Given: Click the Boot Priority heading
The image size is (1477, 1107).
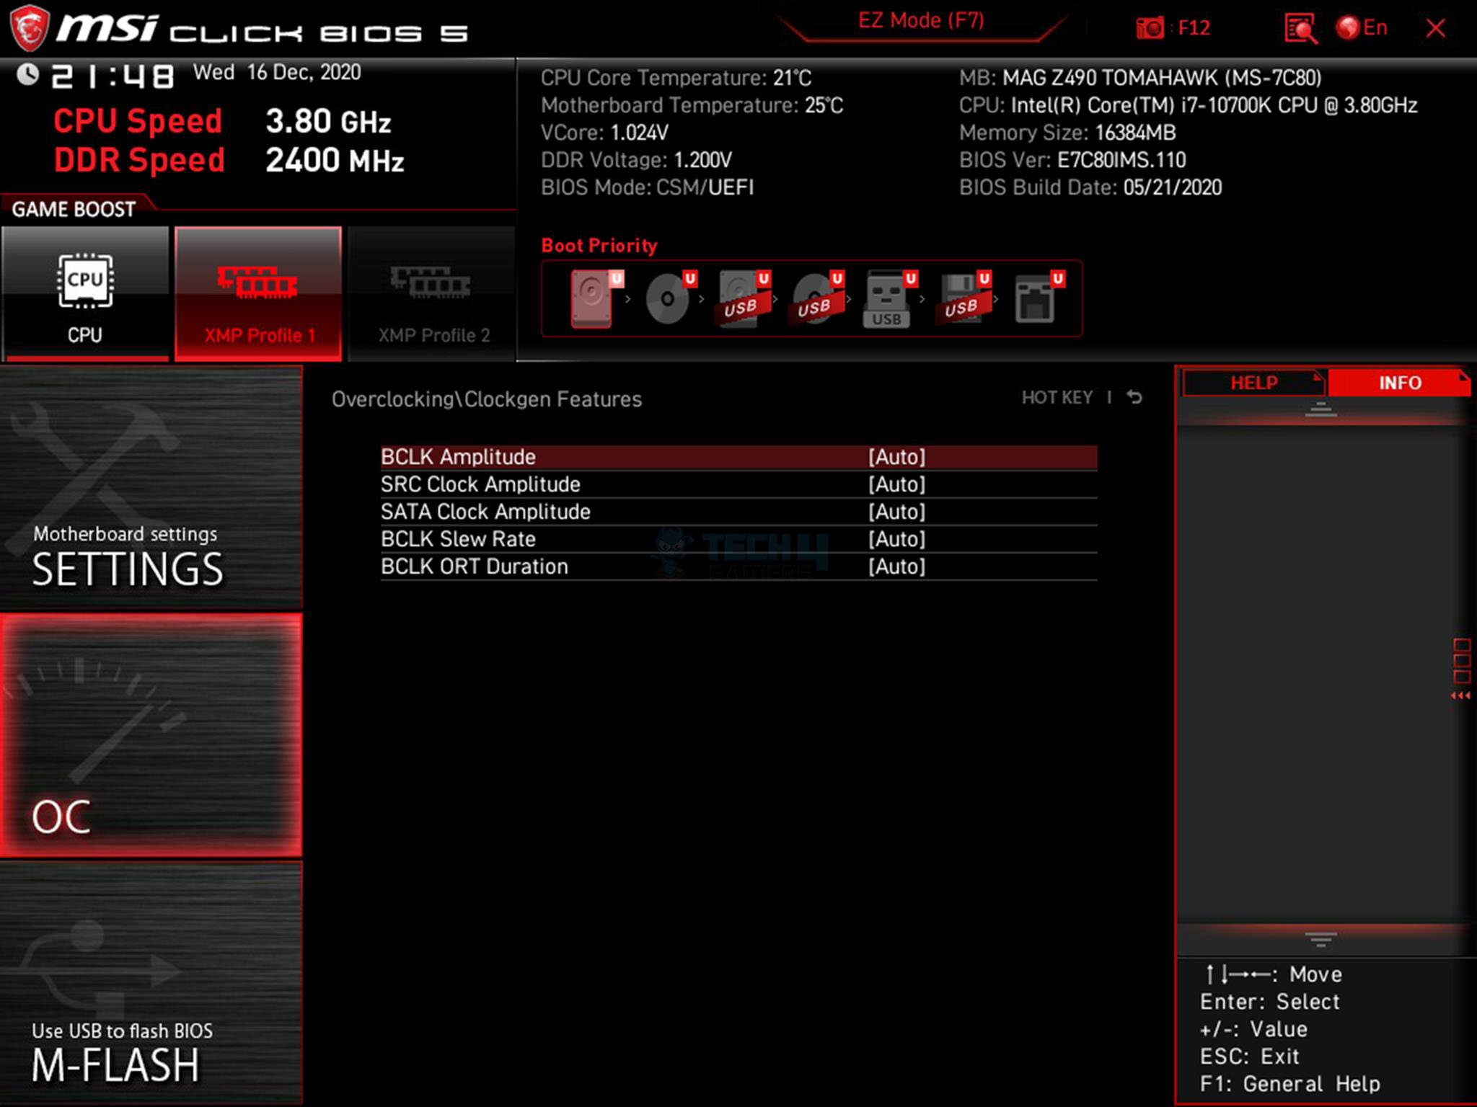Looking at the screenshot, I should point(599,246).
